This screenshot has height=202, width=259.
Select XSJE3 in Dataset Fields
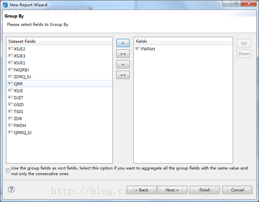tap(59, 56)
